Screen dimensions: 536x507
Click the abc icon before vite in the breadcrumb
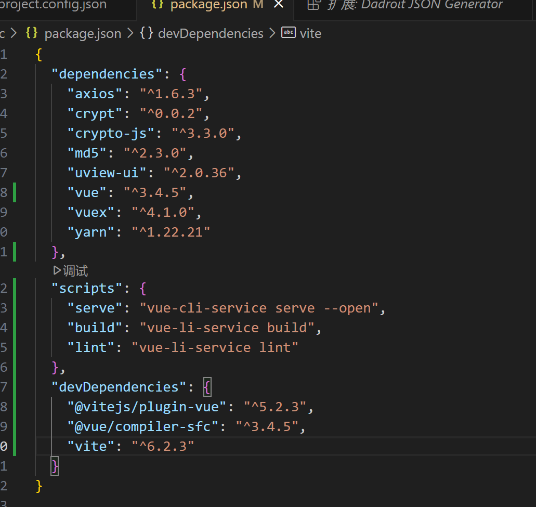pos(288,33)
